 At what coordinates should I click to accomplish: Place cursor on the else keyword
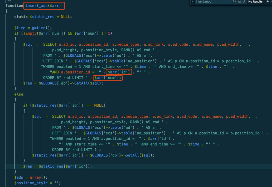[x=19, y=94]
